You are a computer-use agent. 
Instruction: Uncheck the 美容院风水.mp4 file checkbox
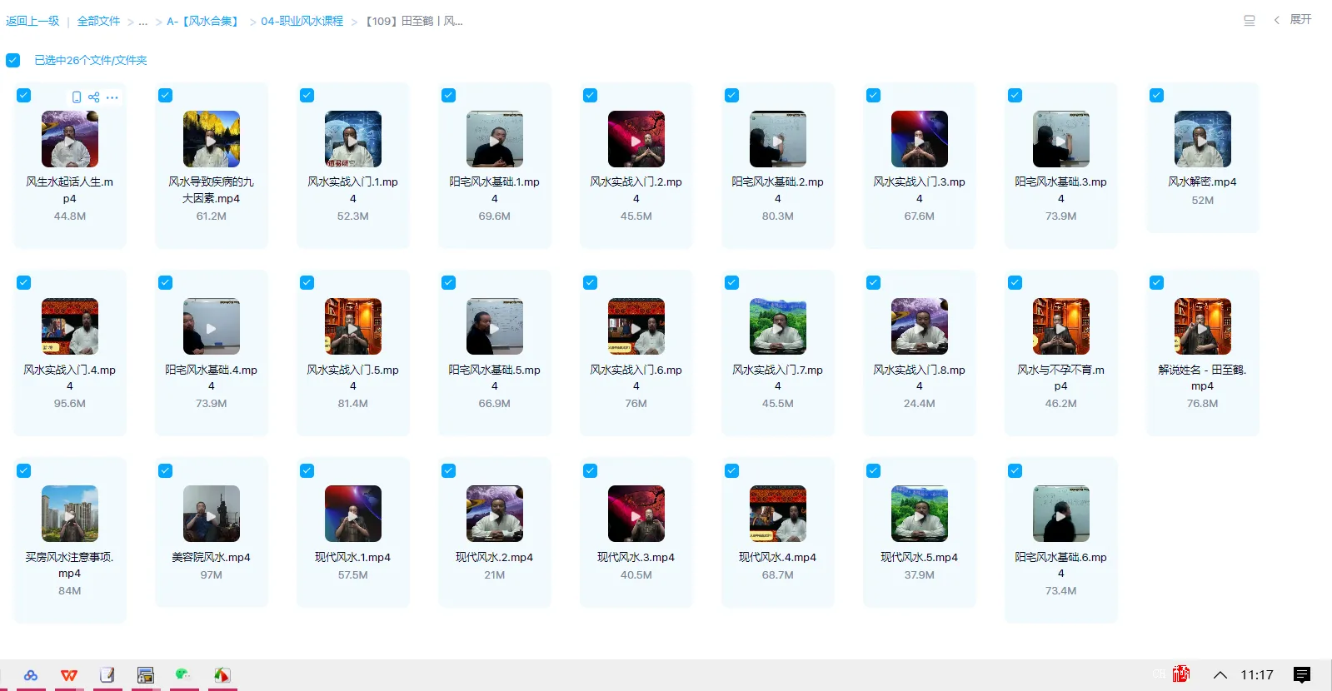(x=166, y=471)
